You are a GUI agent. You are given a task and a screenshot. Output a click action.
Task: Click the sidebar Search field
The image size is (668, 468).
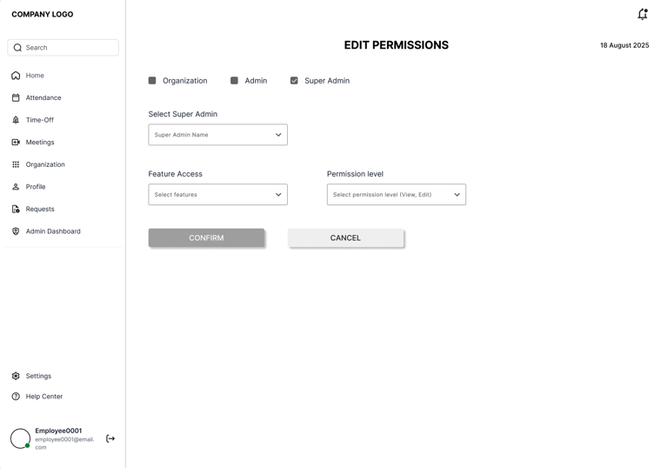pos(63,48)
